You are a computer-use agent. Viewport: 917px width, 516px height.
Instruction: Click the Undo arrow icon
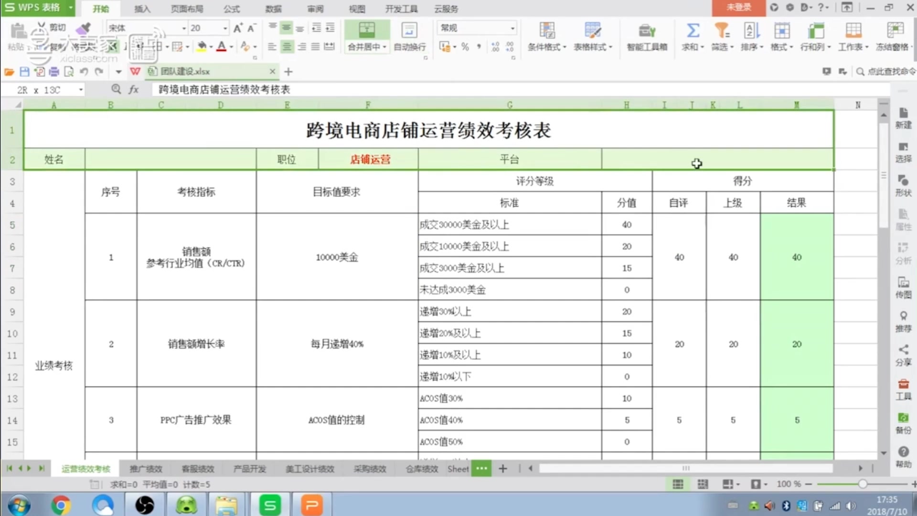click(84, 72)
